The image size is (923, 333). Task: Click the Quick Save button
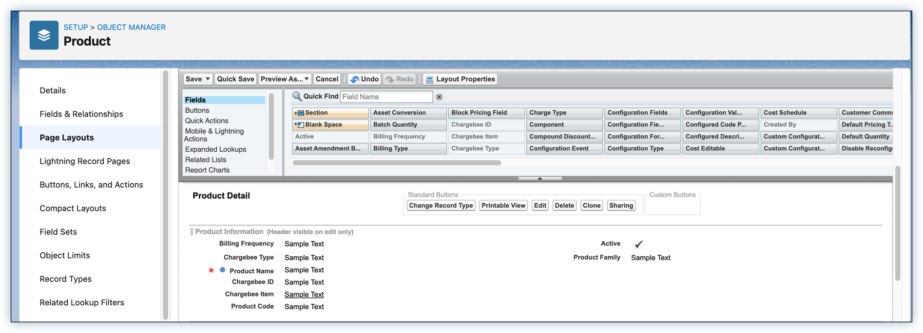coord(235,79)
